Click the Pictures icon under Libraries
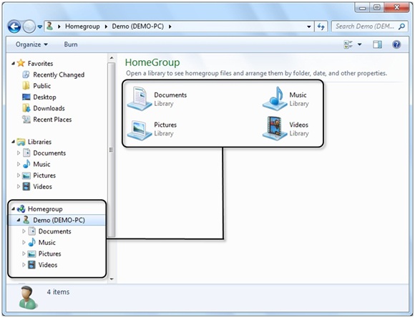 point(26,175)
